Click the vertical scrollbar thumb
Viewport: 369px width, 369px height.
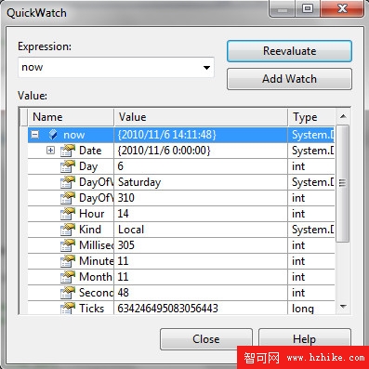click(343, 183)
